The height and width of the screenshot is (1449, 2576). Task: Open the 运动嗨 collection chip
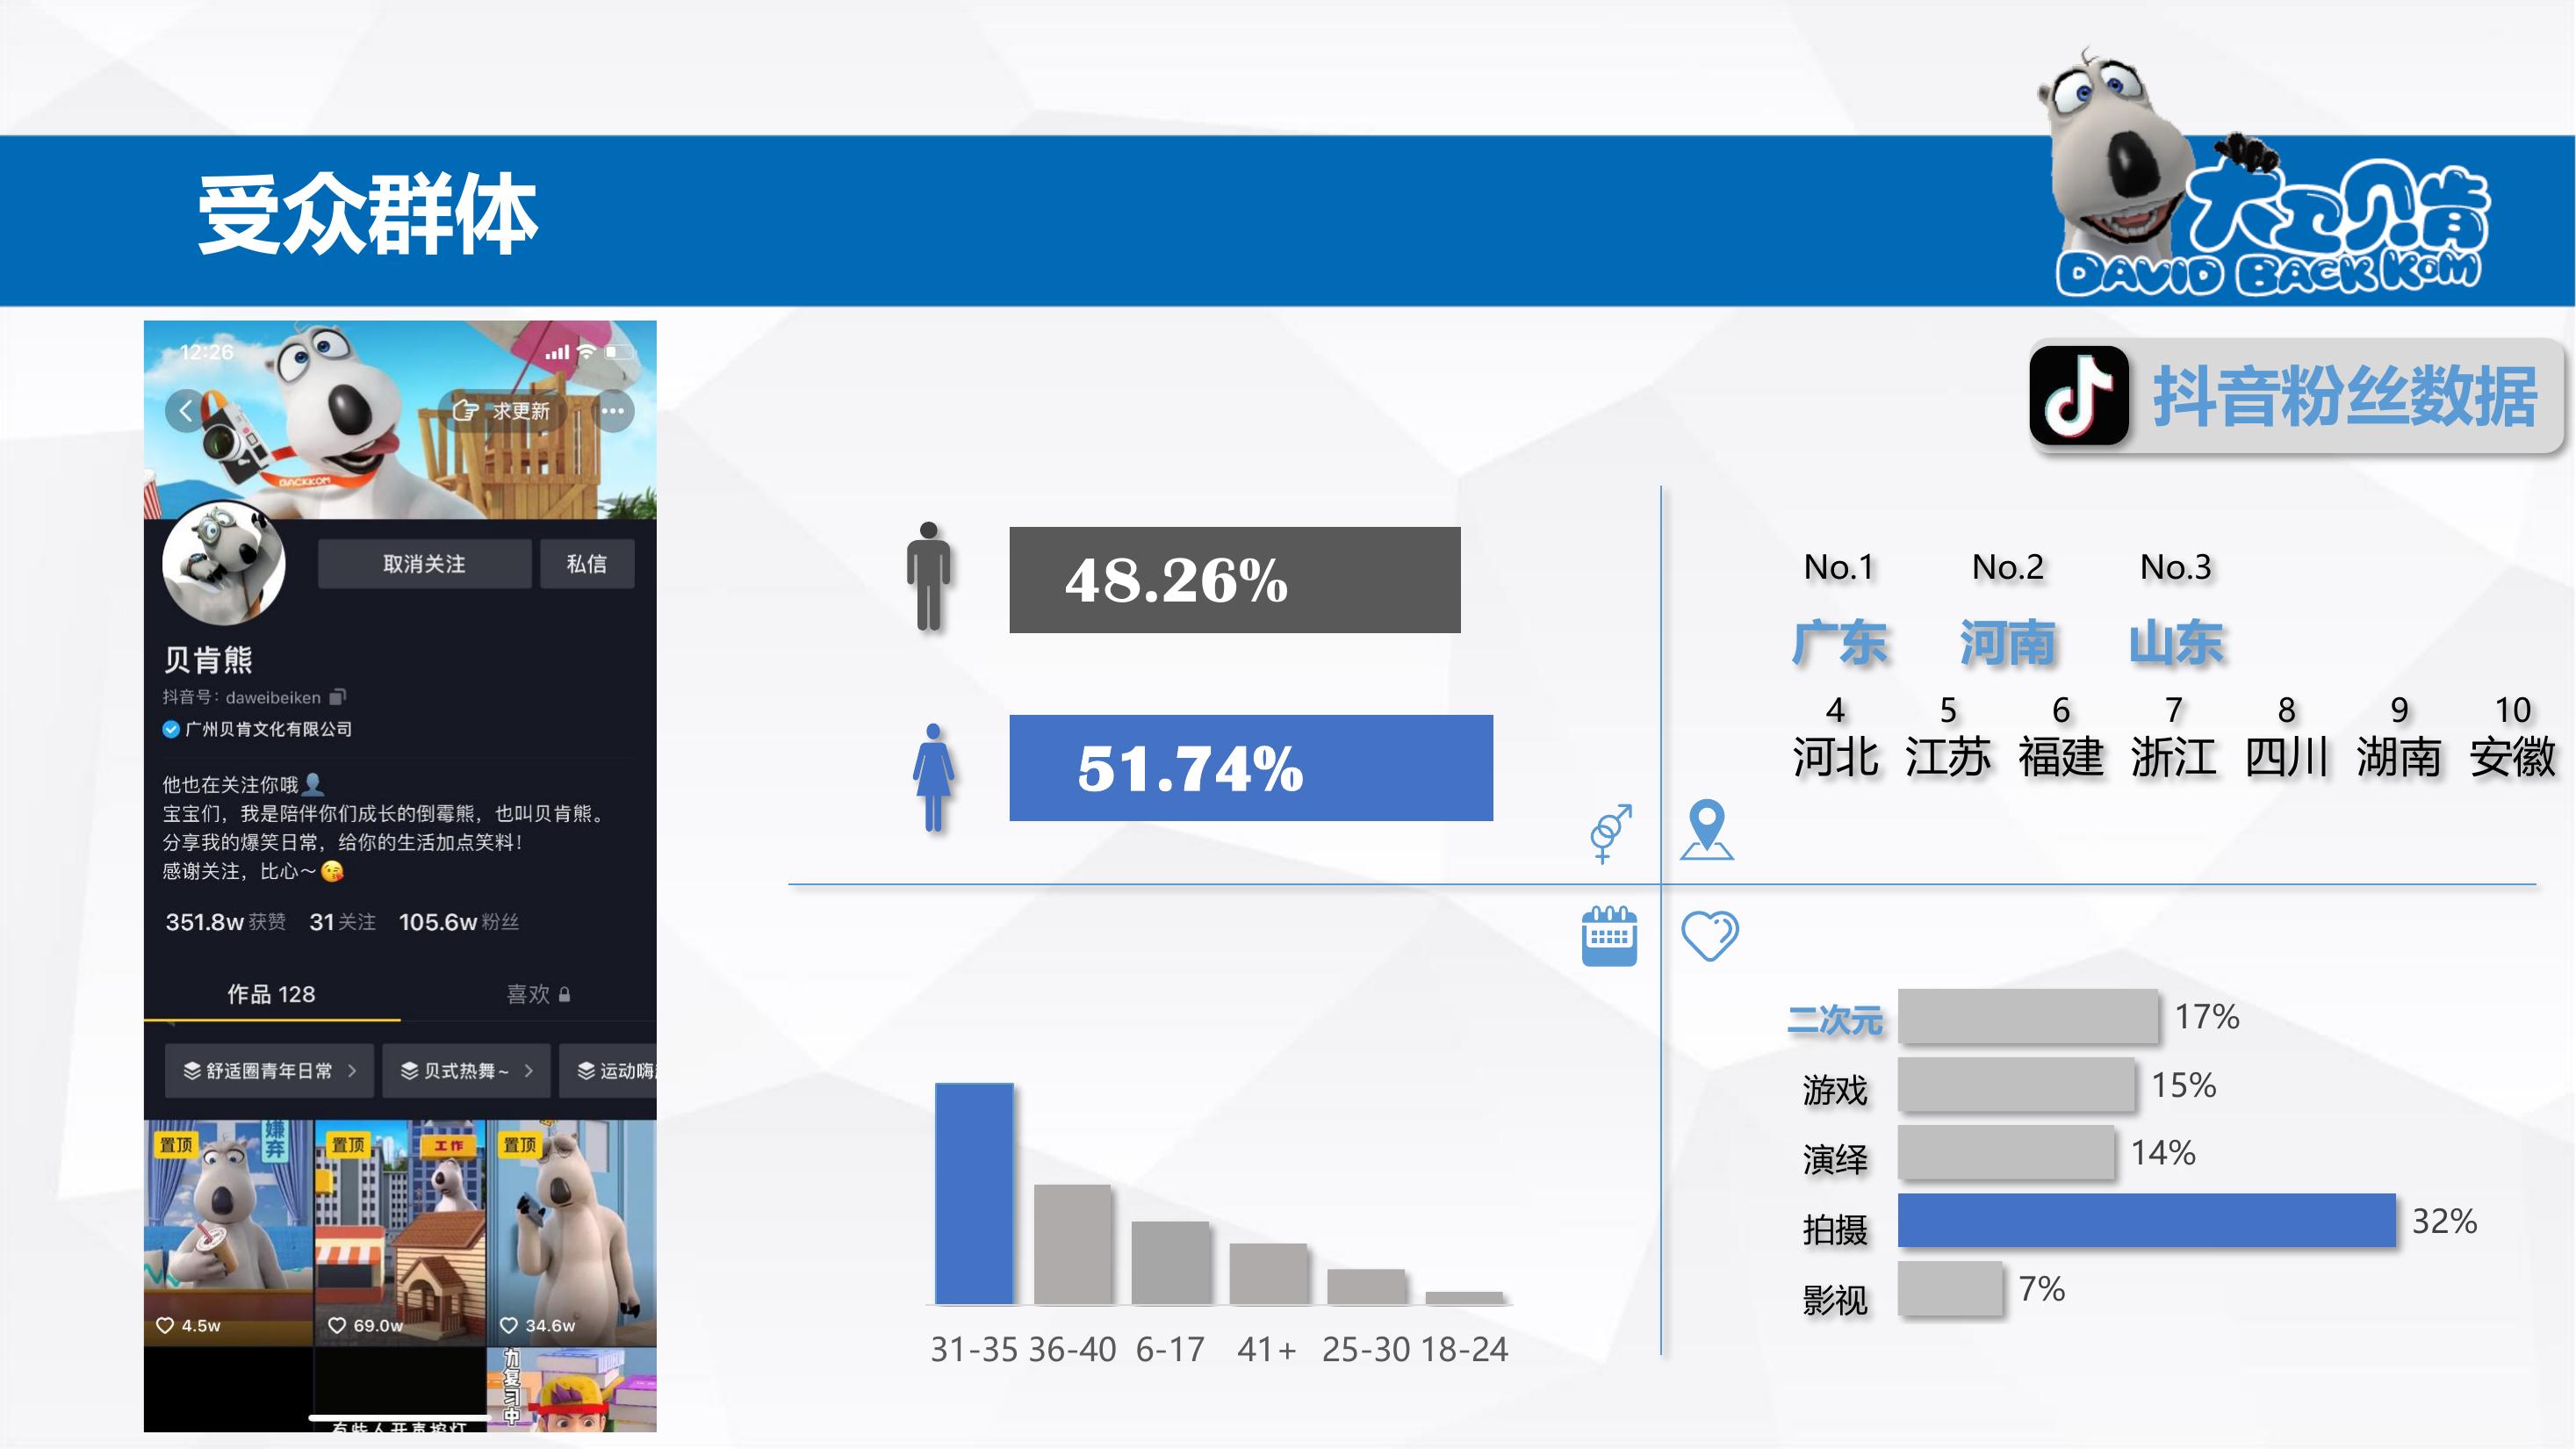(x=608, y=1071)
